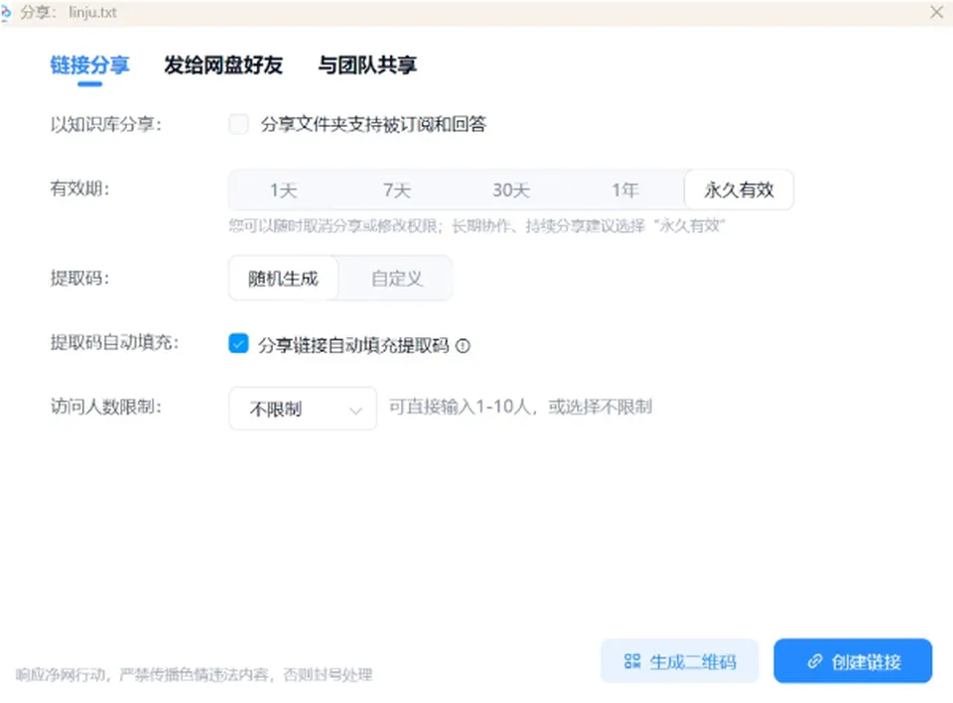The image size is (953, 703).
Task: Select 1天 validity period
Action: (x=284, y=190)
